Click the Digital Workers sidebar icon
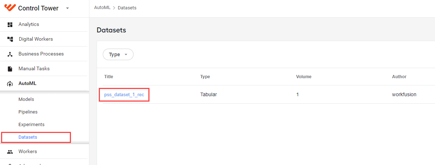Viewport: 435px width, 165px height. click(10, 39)
